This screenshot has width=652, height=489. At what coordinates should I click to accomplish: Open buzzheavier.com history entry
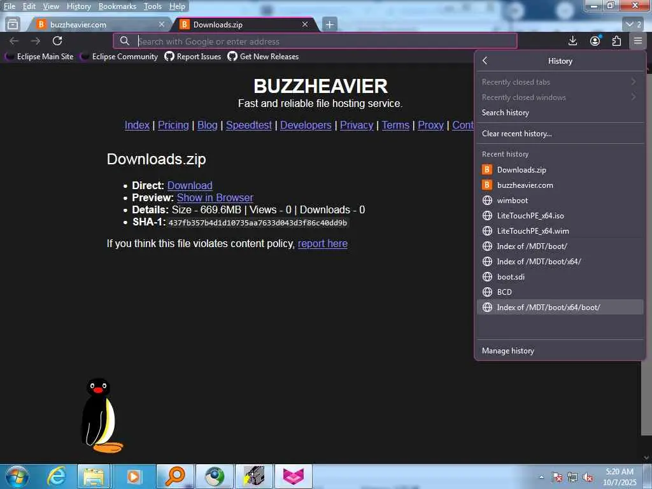(x=560, y=185)
